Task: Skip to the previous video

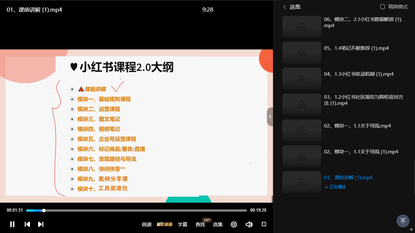Action: (x=28, y=224)
